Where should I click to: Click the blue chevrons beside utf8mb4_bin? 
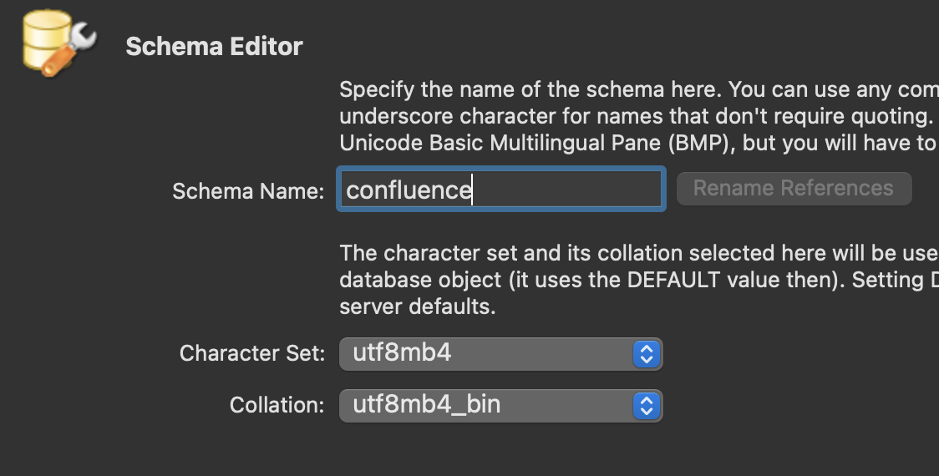tap(646, 406)
